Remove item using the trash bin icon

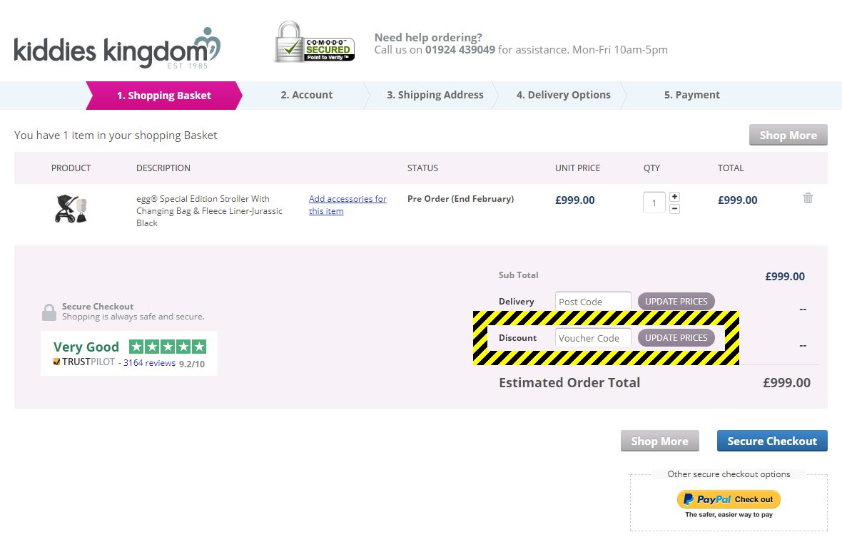[x=808, y=198]
